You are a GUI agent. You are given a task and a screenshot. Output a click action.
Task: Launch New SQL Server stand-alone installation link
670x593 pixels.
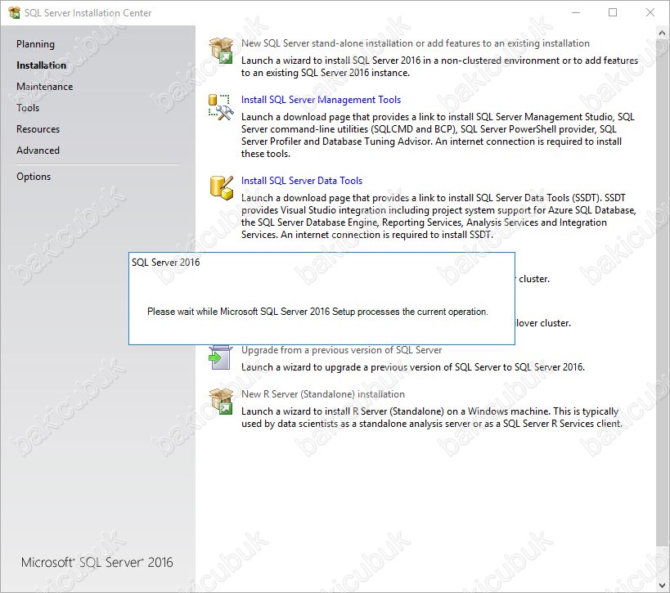coord(415,43)
